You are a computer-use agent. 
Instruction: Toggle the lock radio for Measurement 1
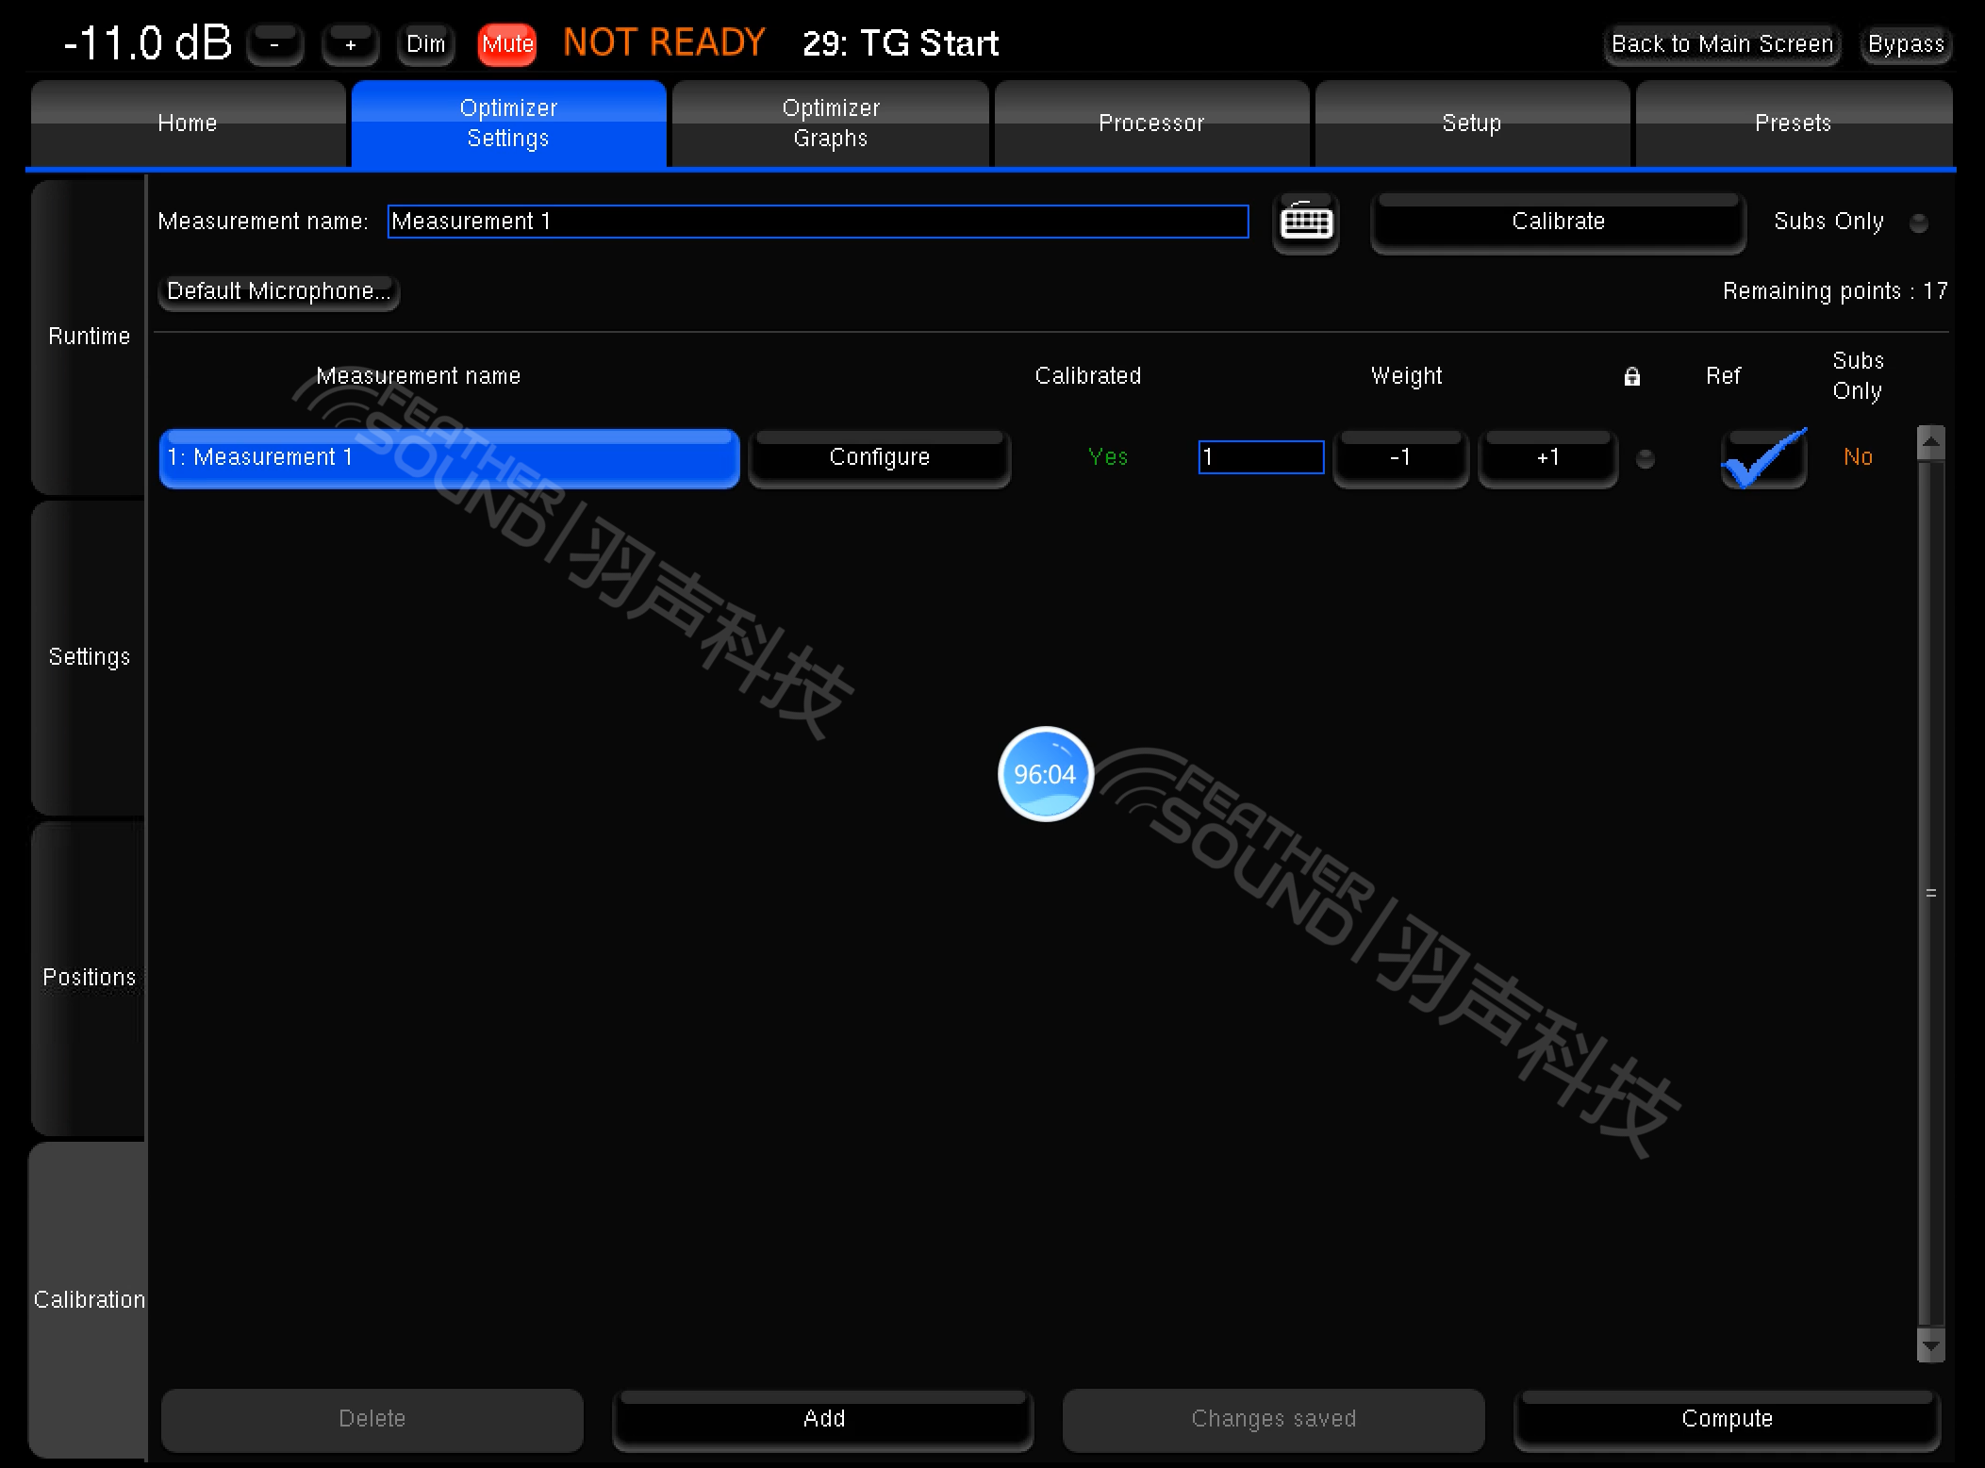pos(1645,459)
